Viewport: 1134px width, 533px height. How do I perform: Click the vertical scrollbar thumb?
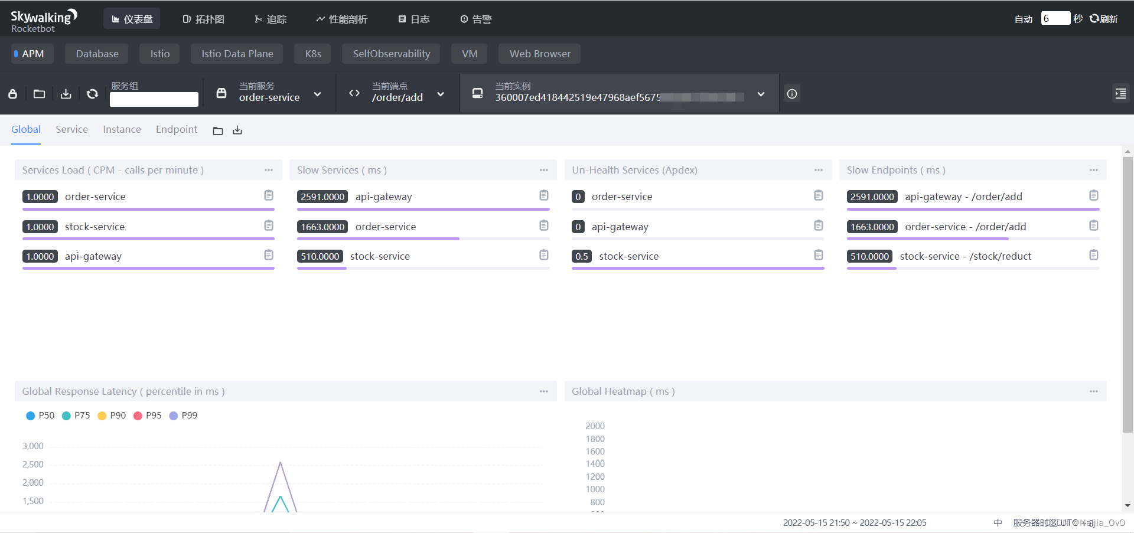point(1128,294)
